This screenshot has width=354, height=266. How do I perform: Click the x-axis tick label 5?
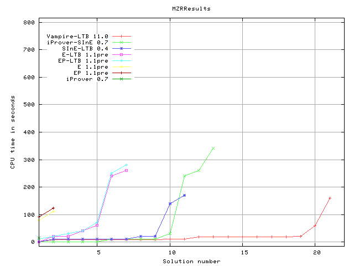pos(98,253)
